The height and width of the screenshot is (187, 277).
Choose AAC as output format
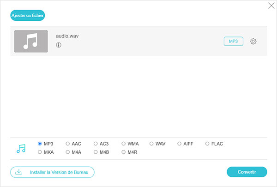point(68,144)
